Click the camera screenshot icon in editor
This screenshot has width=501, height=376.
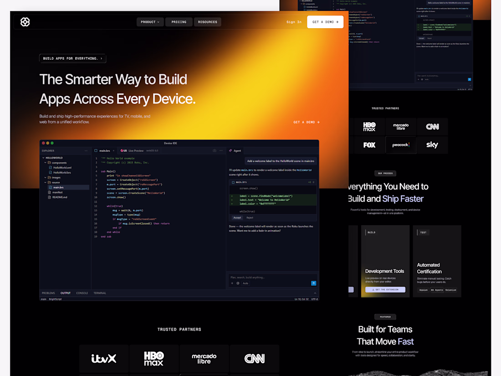(215, 150)
